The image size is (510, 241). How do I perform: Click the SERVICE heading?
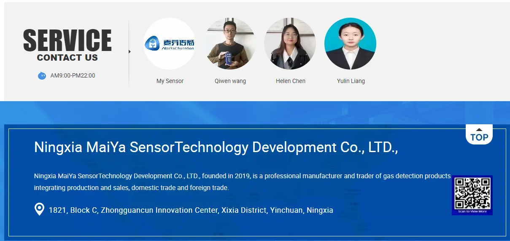click(x=67, y=40)
